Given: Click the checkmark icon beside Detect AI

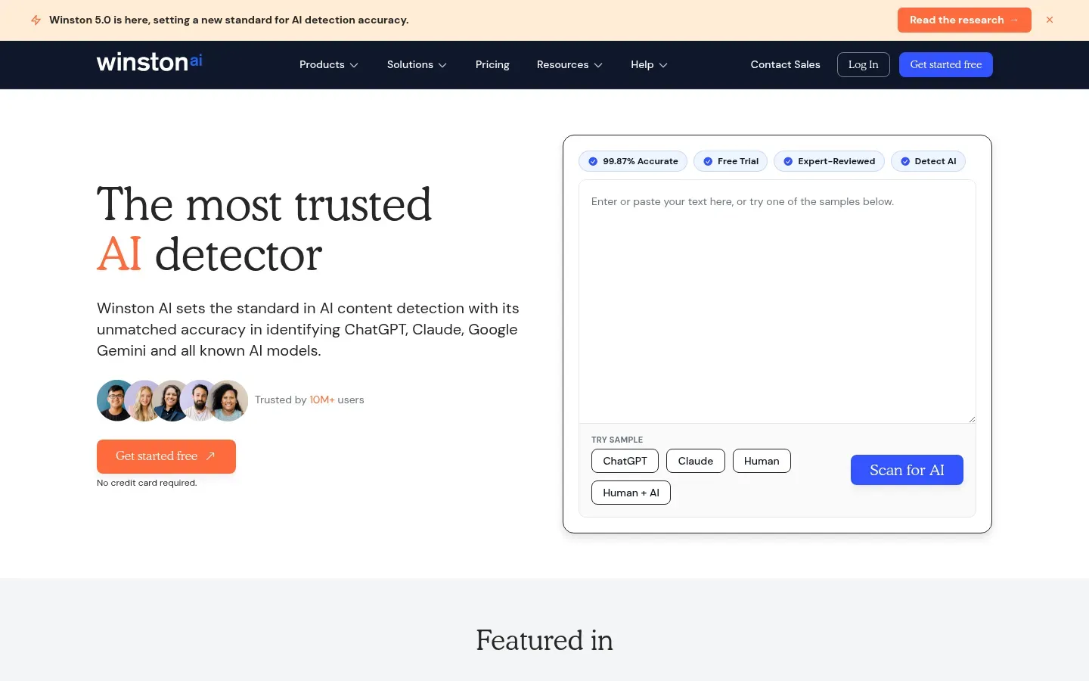Looking at the screenshot, I should pos(905,161).
